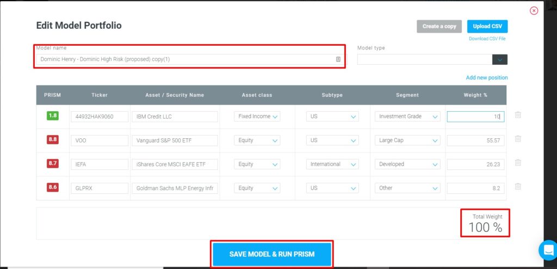557x269 pixels.
Task: Open asset class dropdown for IEFA
Action: pos(257,164)
